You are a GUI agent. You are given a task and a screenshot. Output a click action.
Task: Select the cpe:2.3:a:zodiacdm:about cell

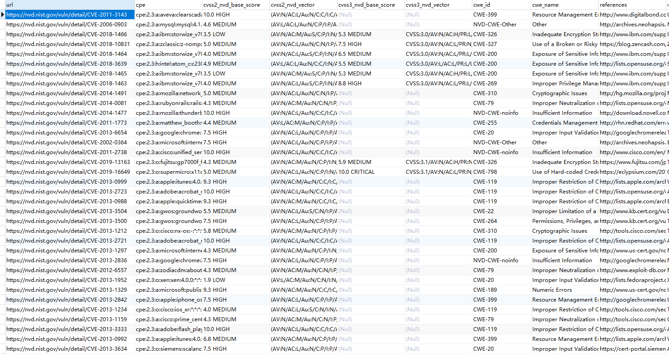[168, 270]
